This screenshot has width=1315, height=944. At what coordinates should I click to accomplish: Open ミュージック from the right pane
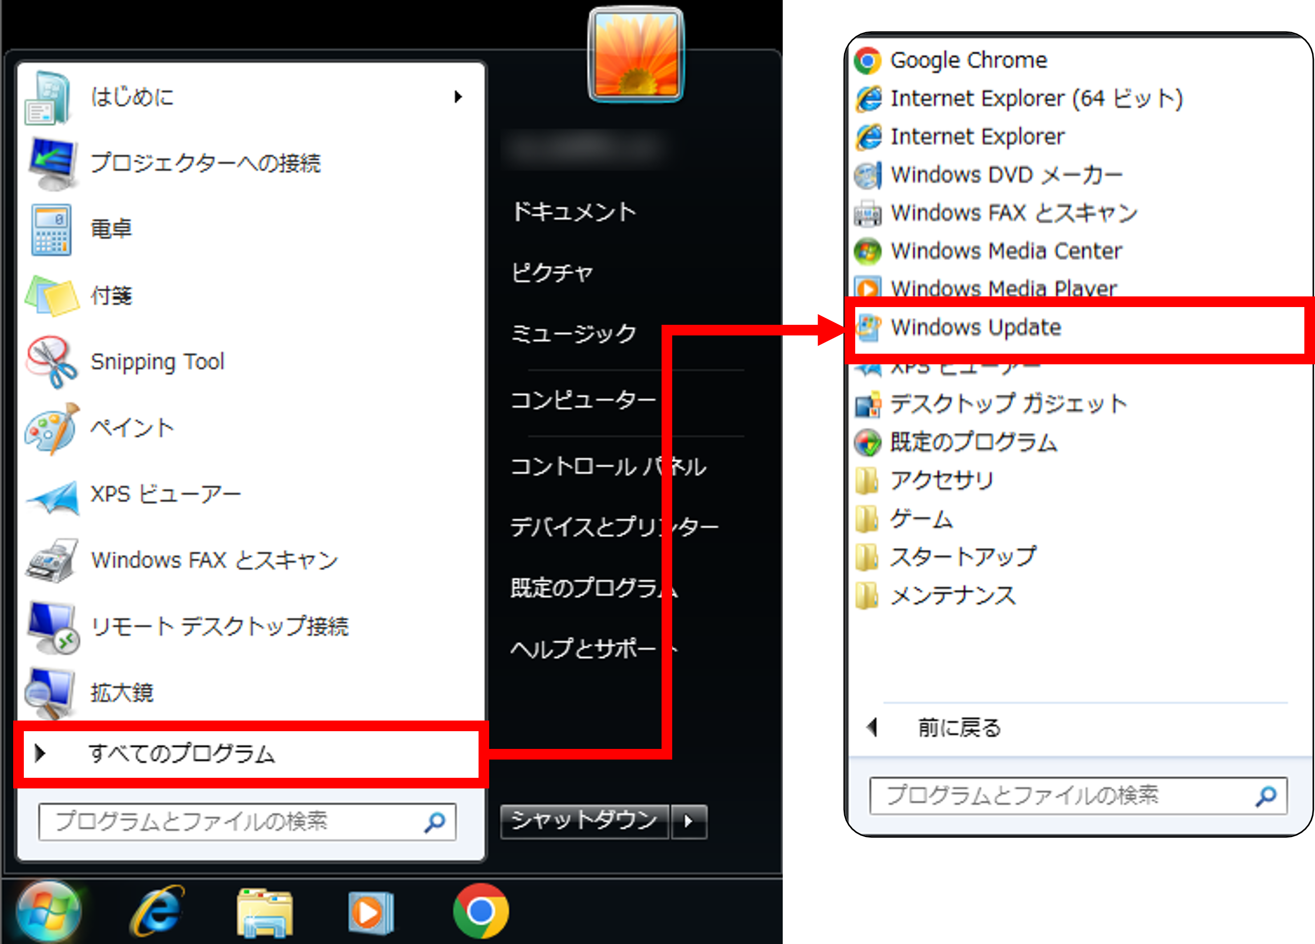click(x=574, y=334)
